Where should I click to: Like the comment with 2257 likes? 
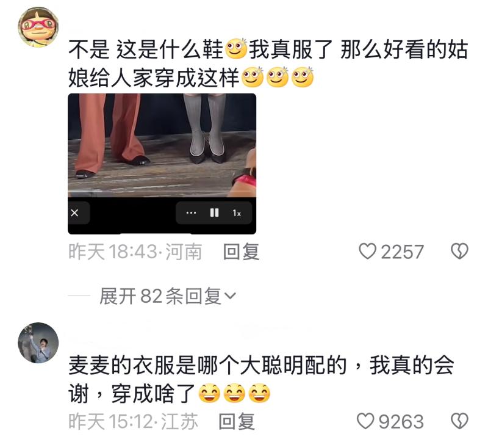(367, 252)
